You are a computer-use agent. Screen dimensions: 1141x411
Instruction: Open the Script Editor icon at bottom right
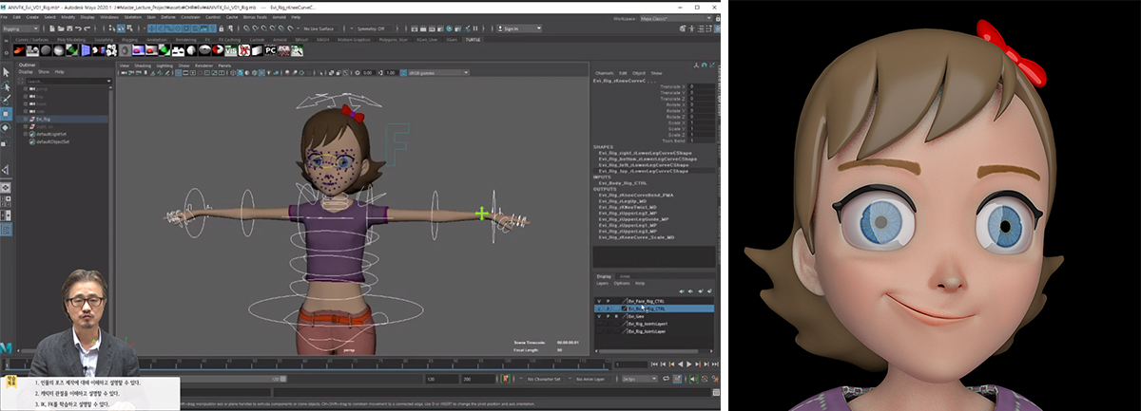pos(716,391)
